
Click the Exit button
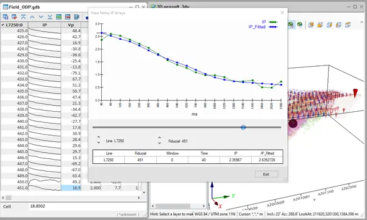(x=266, y=174)
